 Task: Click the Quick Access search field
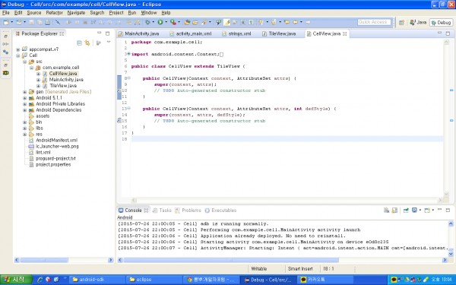coord(374,22)
